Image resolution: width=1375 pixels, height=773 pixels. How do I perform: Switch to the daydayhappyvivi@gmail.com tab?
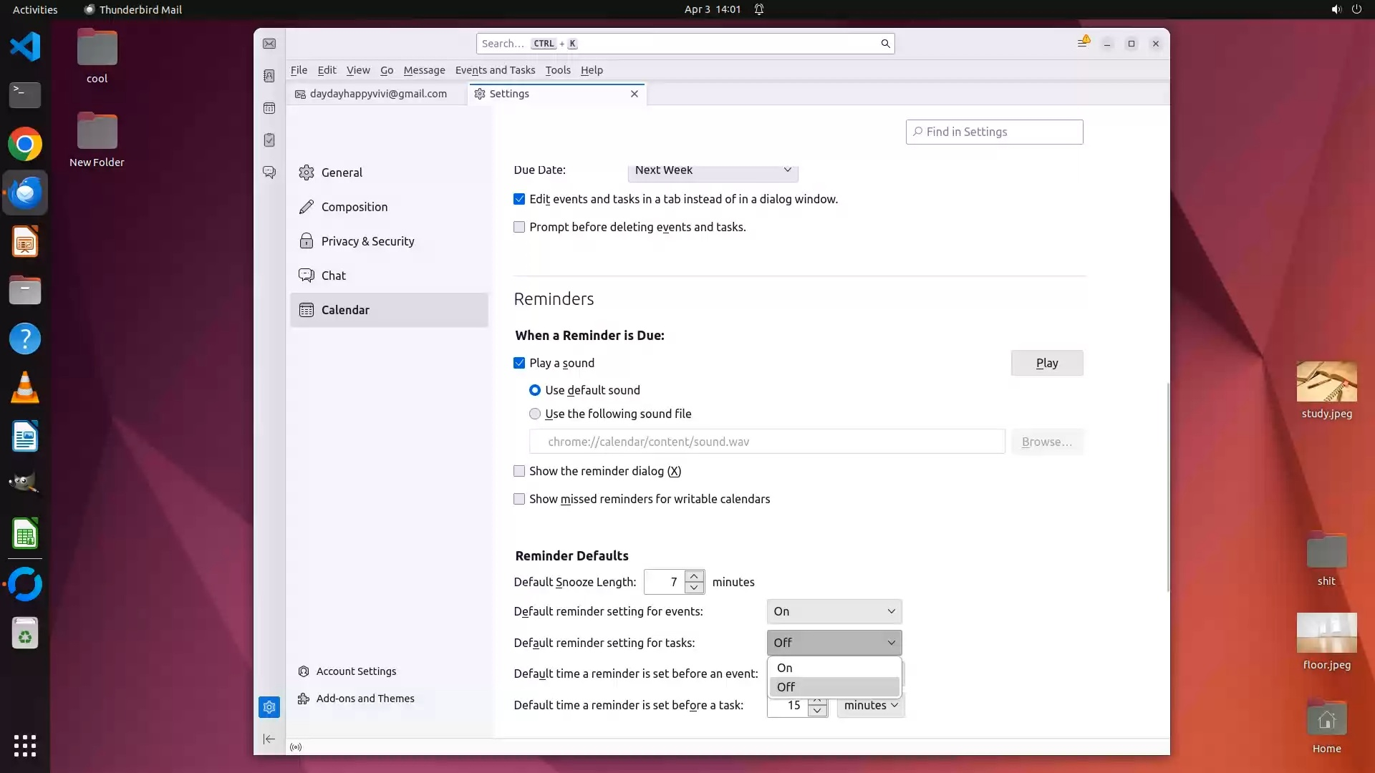[378, 94]
